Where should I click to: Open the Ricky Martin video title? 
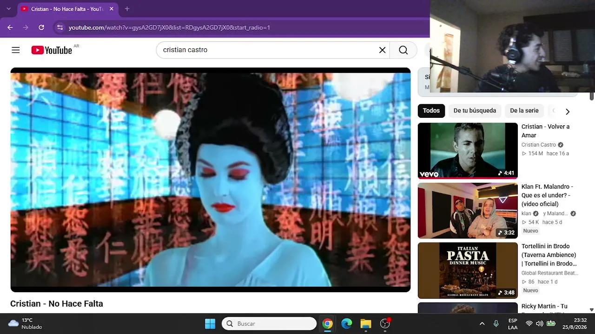[x=544, y=307]
